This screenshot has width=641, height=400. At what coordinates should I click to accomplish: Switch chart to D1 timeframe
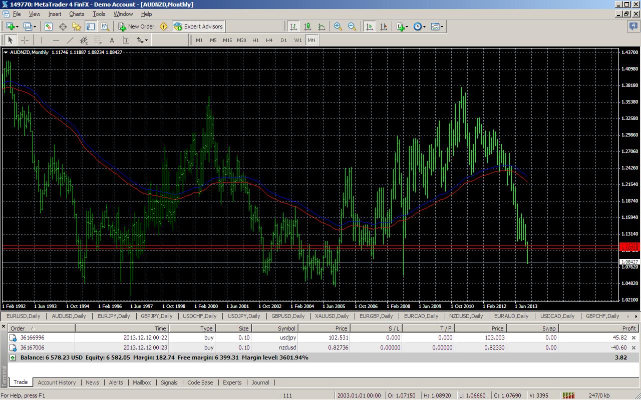coord(283,40)
